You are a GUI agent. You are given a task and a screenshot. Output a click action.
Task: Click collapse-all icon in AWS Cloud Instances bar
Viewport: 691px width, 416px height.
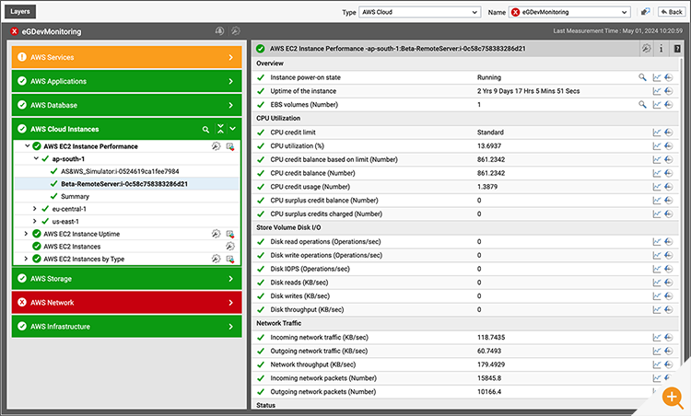(x=220, y=129)
